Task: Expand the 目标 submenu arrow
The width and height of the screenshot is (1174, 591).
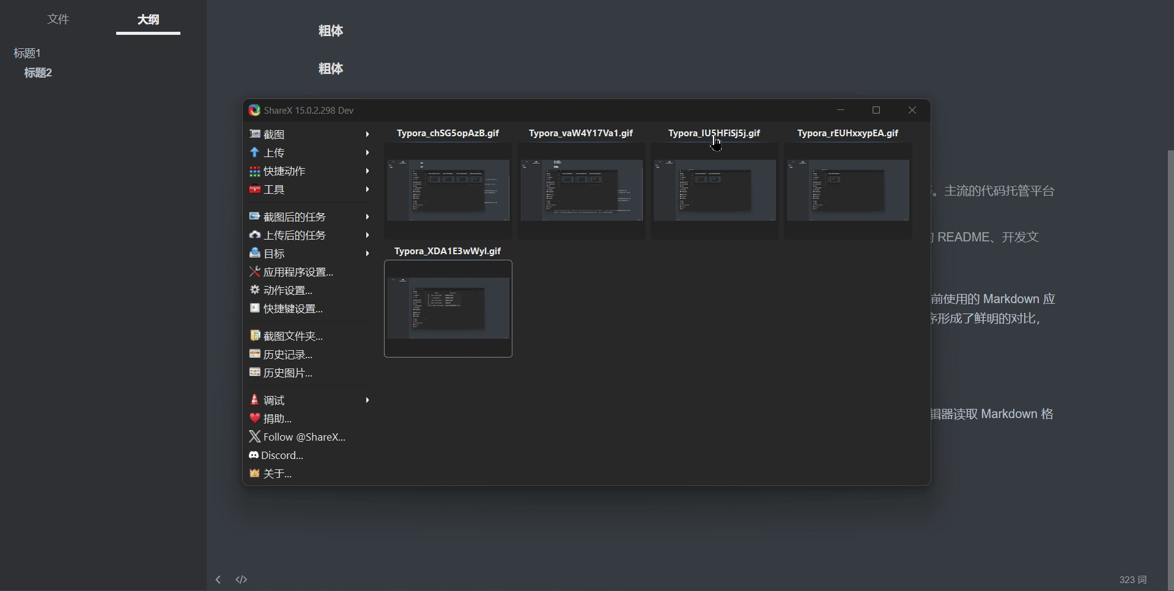Action: coord(367,253)
